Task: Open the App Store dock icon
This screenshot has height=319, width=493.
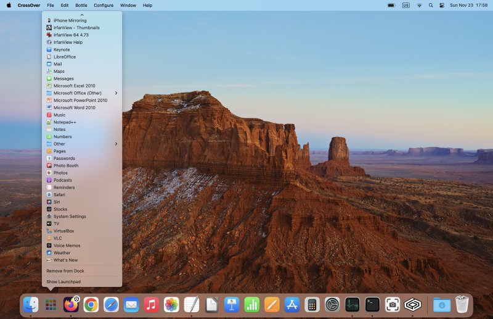Action: point(292,304)
